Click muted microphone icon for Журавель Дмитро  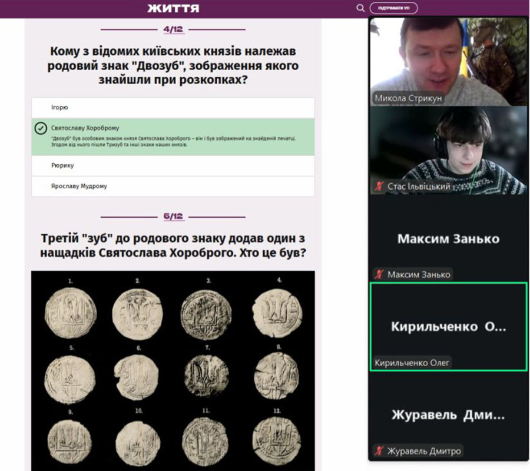tap(380, 452)
